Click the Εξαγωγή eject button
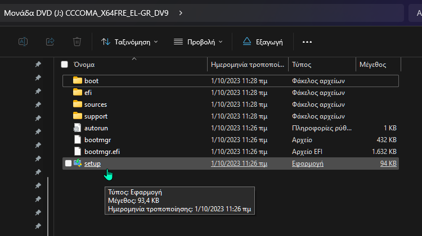422x236 pixels. (263, 42)
